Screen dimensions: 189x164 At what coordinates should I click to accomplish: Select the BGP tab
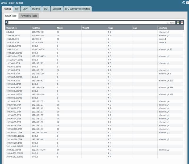coord(46,9)
